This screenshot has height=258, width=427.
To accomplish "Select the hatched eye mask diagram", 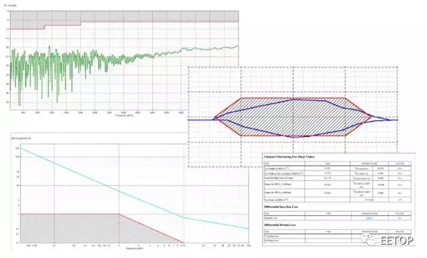I will pyautogui.click(x=293, y=117).
